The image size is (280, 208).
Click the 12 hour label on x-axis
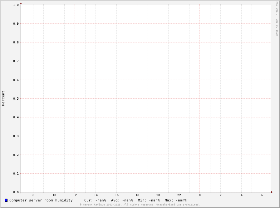(75, 195)
